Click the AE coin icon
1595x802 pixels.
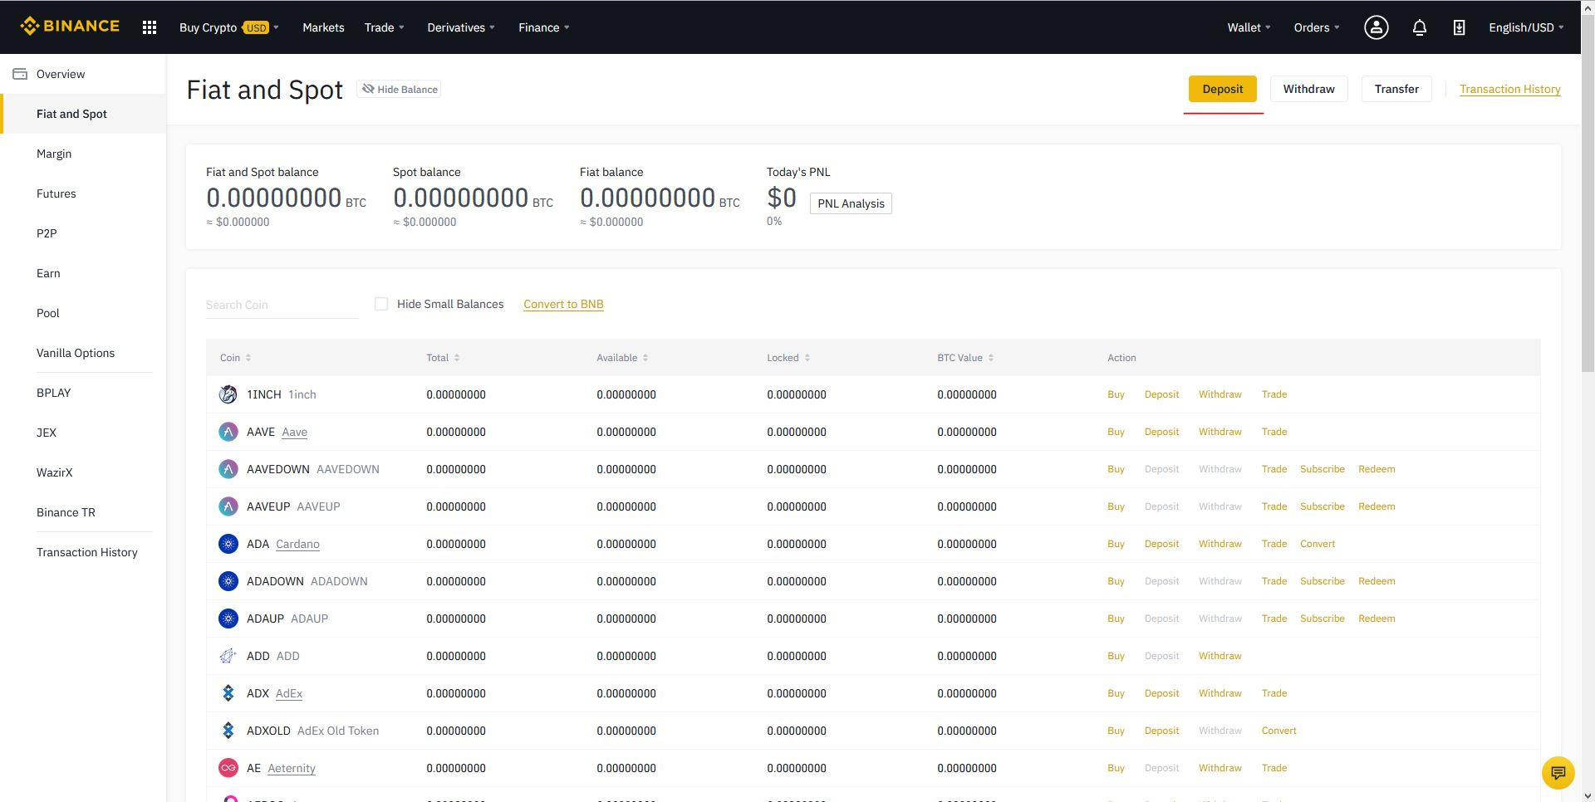228,768
